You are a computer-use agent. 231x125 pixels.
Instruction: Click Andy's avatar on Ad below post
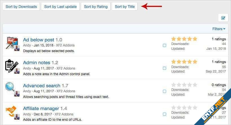17,48
